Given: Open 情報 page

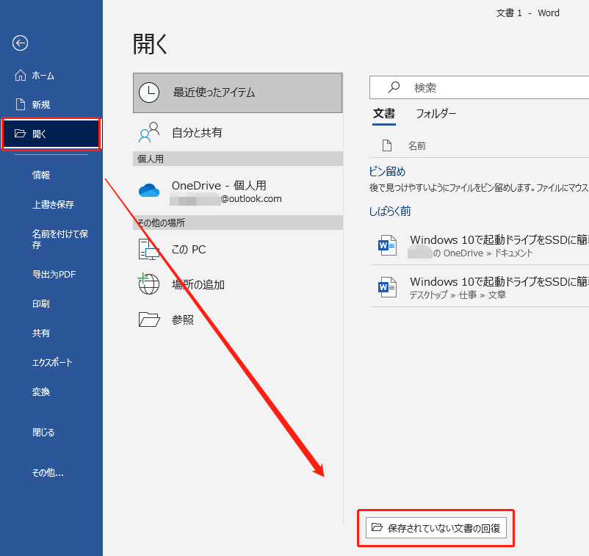Looking at the screenshot, I should coord(41,175).
